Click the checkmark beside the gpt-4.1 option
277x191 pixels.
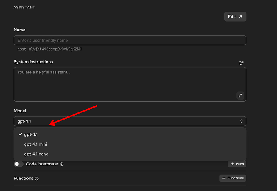click(x=20, y=134)
